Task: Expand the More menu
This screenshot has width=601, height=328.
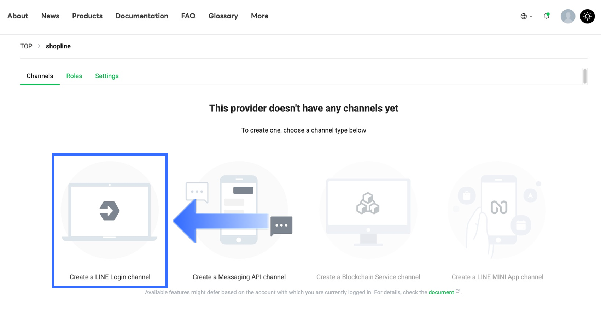Action: (259, 16)
